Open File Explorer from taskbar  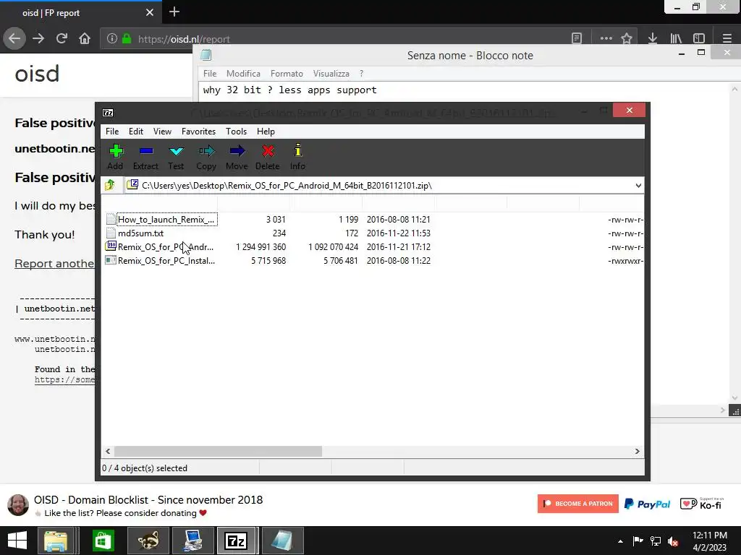(x=56, y=541)
